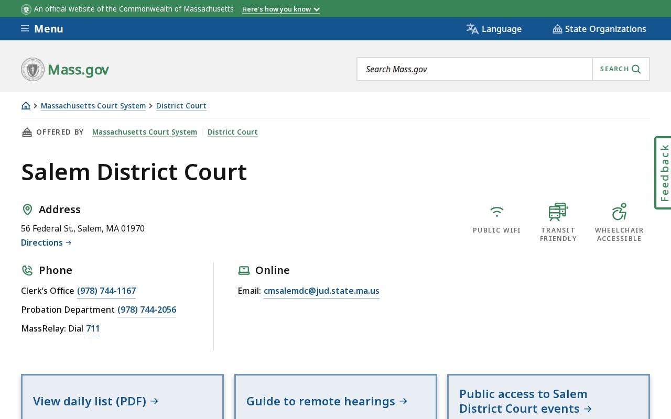Image resolution: width=671 pixels, height=419 pixels.
Task: Click the MassRelay 711 link
Action: click(x=93, y=328)
